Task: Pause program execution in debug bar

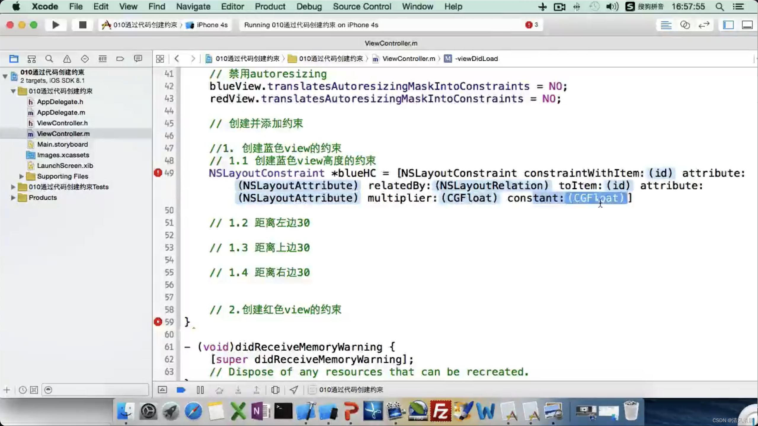Action: 200,390
